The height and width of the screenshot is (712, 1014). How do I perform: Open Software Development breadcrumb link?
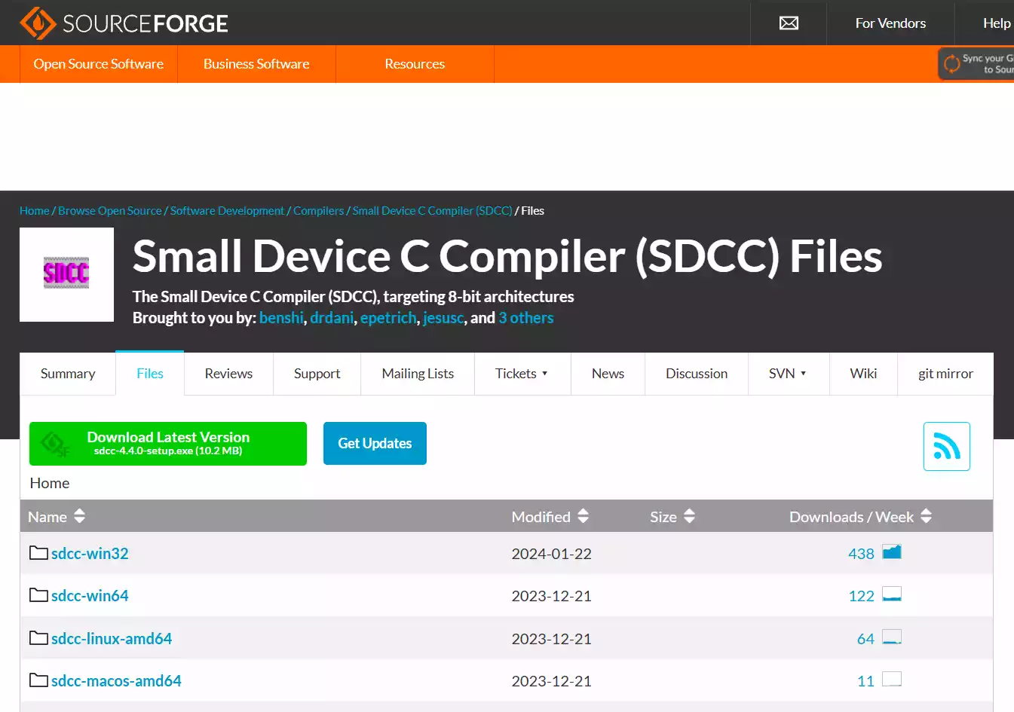227,211
